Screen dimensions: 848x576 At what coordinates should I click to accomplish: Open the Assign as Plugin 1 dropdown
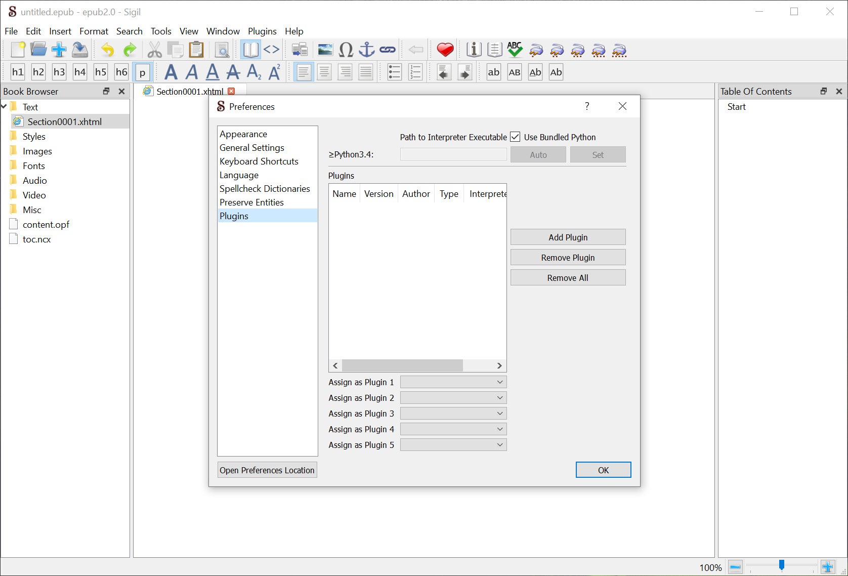(x=453, y=382)
